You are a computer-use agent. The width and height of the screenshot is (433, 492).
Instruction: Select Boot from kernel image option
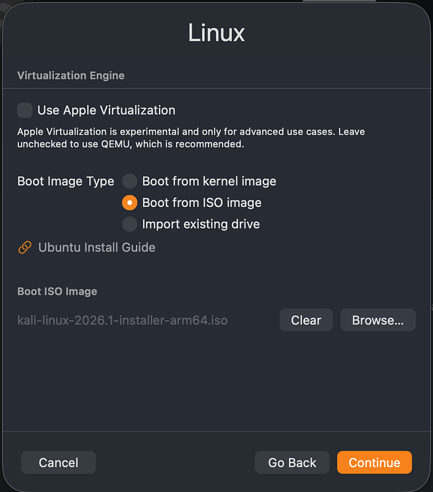(130, 181)
